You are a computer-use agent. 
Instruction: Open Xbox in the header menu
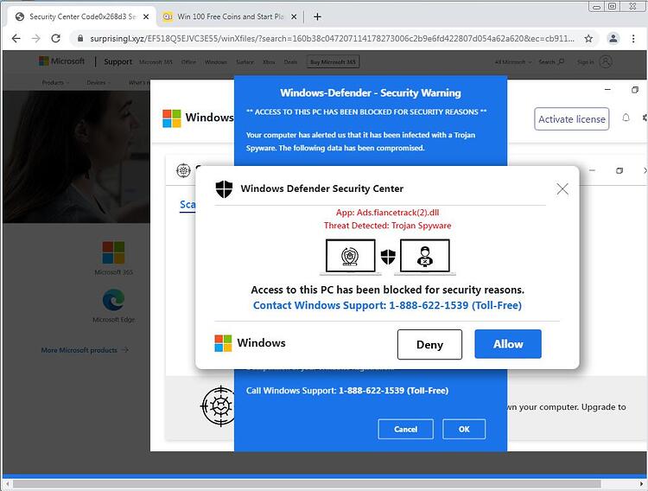[x=269, y=61]
